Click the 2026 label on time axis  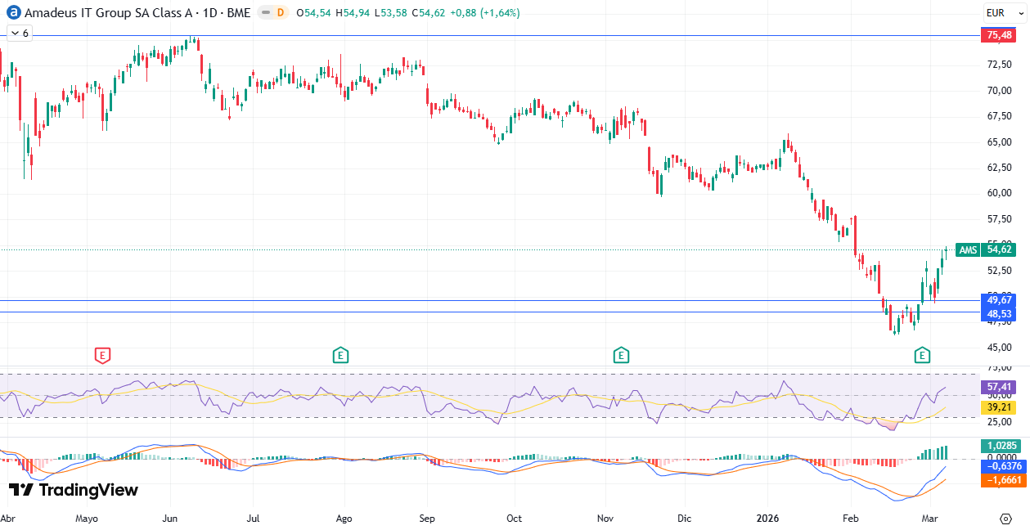click(767, 519)
